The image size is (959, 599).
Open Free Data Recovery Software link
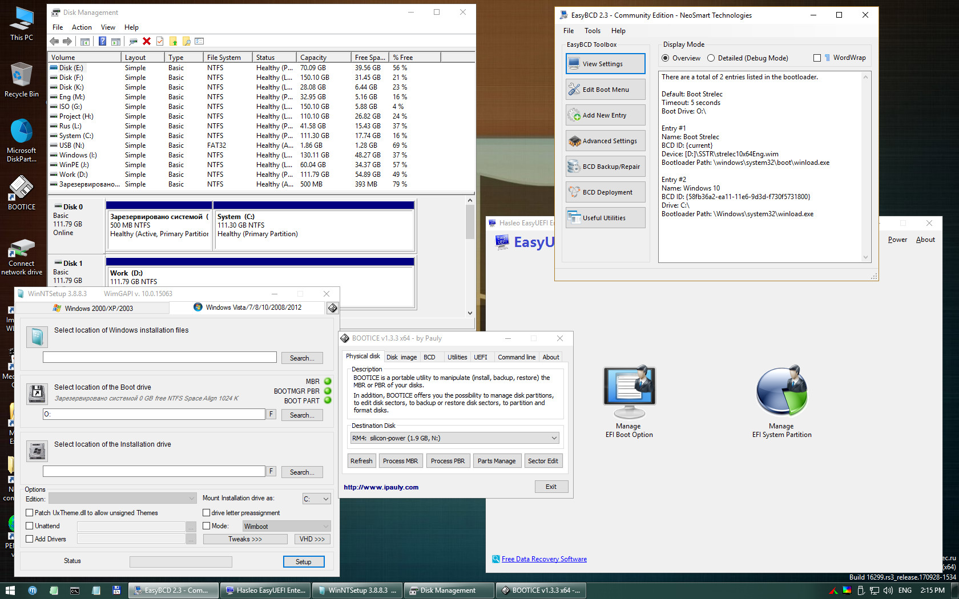(x=544, y=559)
